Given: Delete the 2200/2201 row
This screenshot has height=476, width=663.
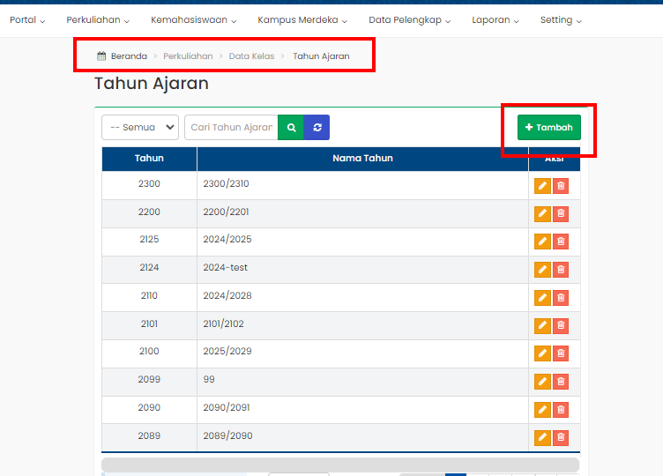Looking at the screenshot, I should pyautogui.click(x=561, y=214).
